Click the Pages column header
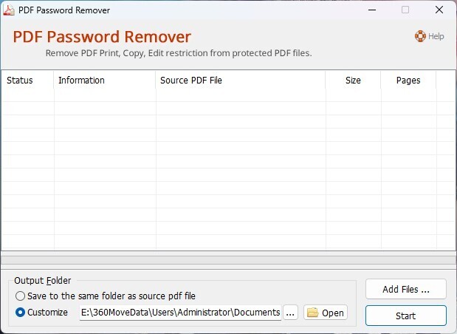 [x=408, y=81]
